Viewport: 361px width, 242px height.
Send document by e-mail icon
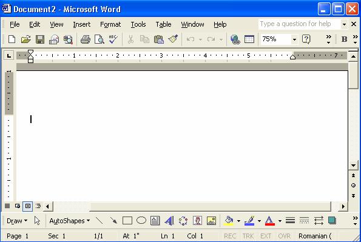[x=54, y=39]
